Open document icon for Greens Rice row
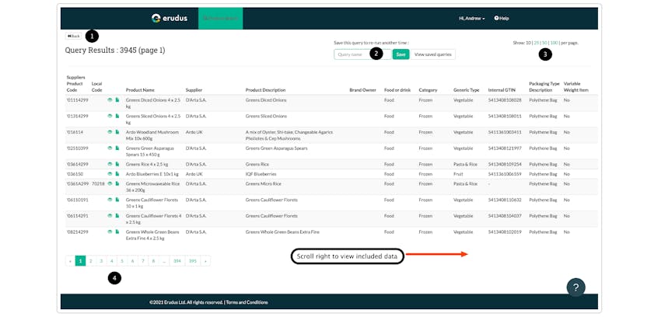661x317 pixels. (x=117, y=164)
